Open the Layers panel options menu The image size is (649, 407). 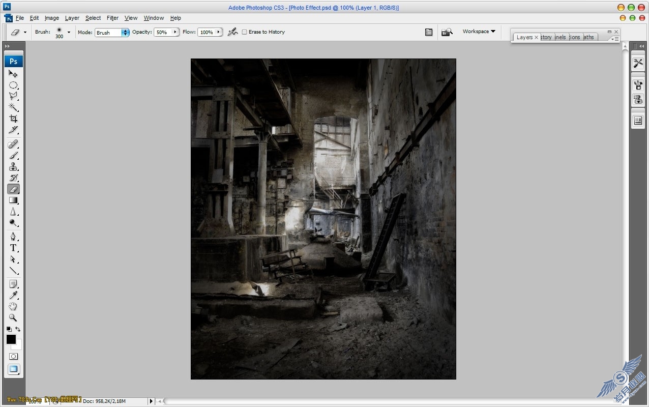[x=615, y=39]
